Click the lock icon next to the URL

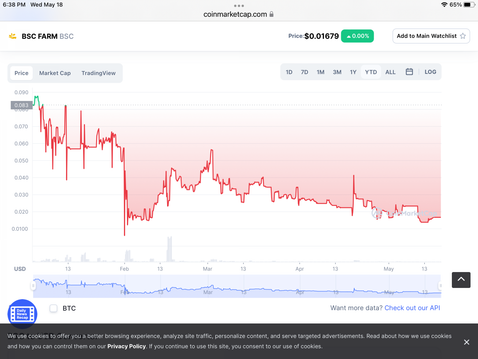[271, 14]
